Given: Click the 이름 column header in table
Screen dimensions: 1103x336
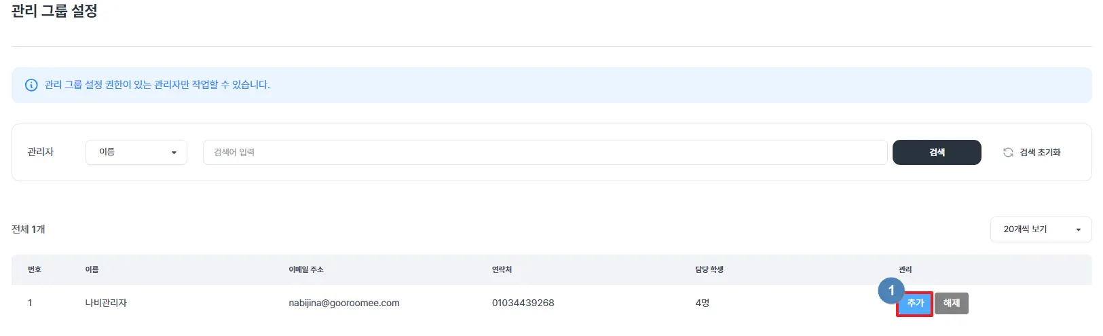Looking at the screenshot, I should tap(92, 269).
